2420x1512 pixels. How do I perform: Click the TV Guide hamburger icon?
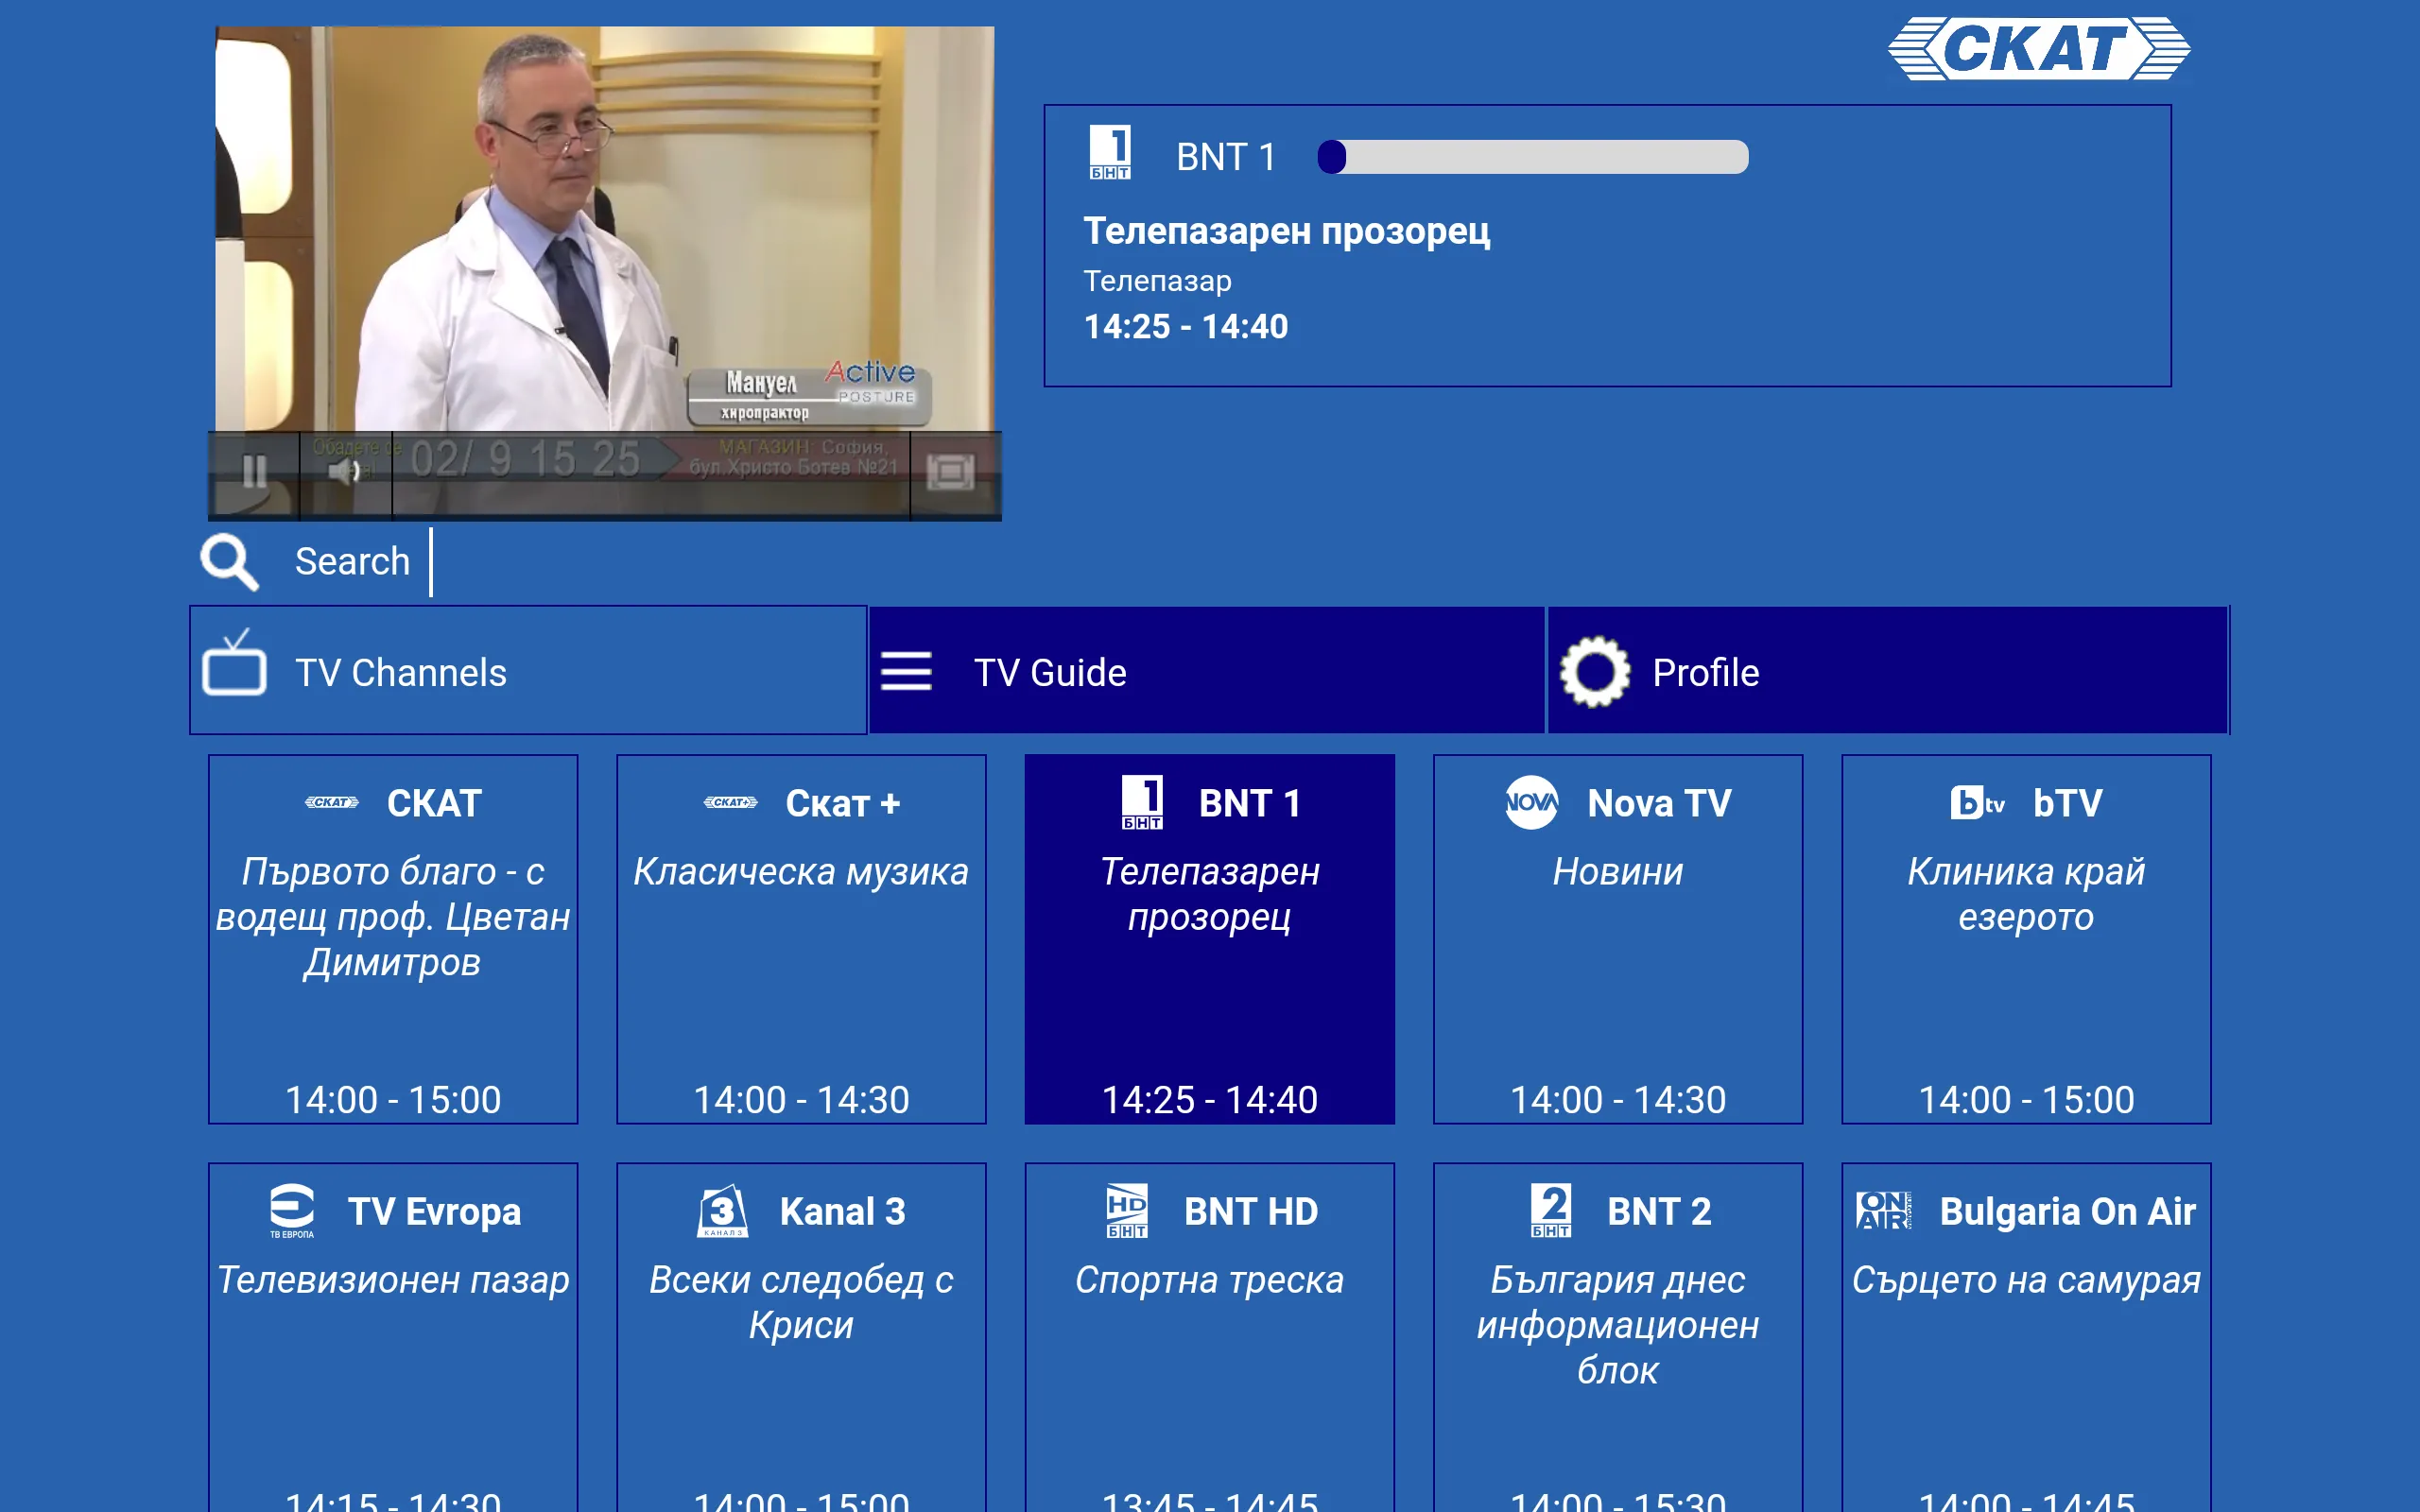906,672
